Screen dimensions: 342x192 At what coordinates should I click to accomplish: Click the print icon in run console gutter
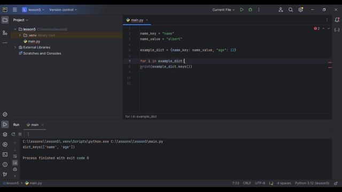15,169
